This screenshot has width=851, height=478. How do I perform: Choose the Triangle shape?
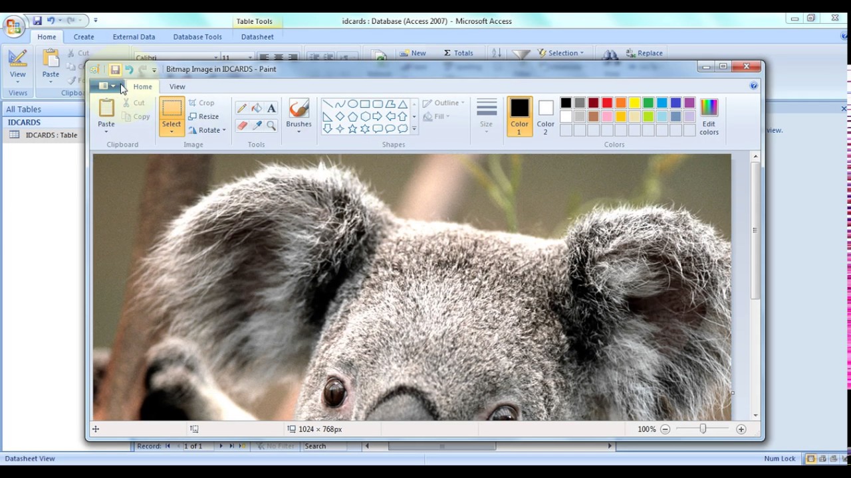[403, 104]
